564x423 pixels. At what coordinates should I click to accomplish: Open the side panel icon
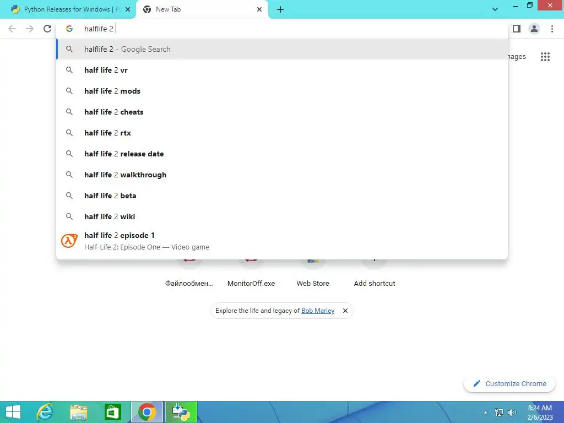(517, 29)
